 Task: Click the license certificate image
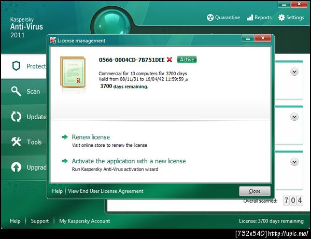pos(73,72)
